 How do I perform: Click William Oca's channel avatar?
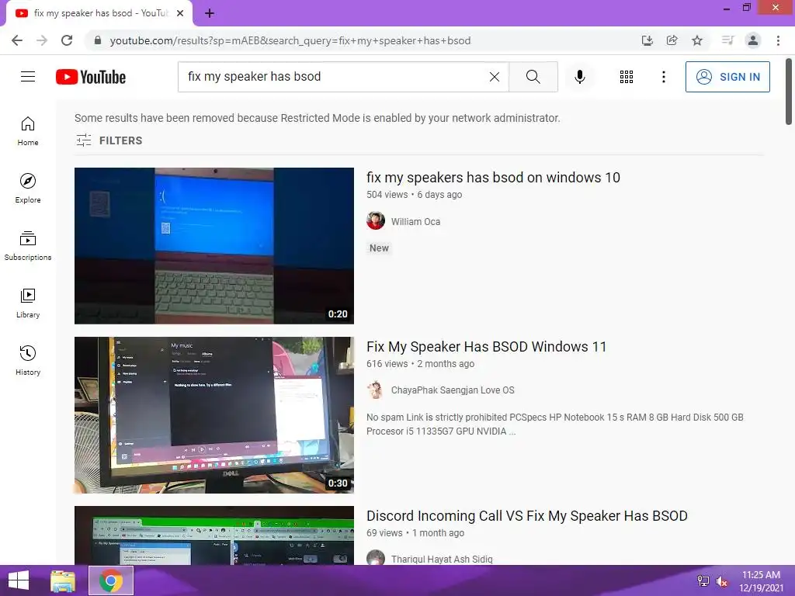coord(376,221)
